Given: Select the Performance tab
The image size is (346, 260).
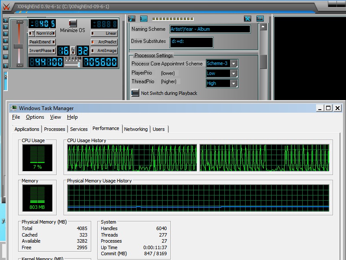Looking at the screenshot, I should [x=106, y=128].
